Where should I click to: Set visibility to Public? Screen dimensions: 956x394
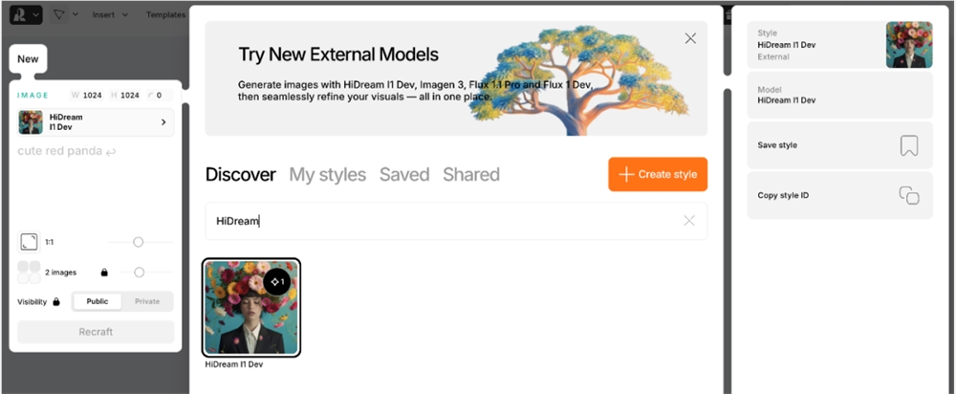click(x=97, y=301)
